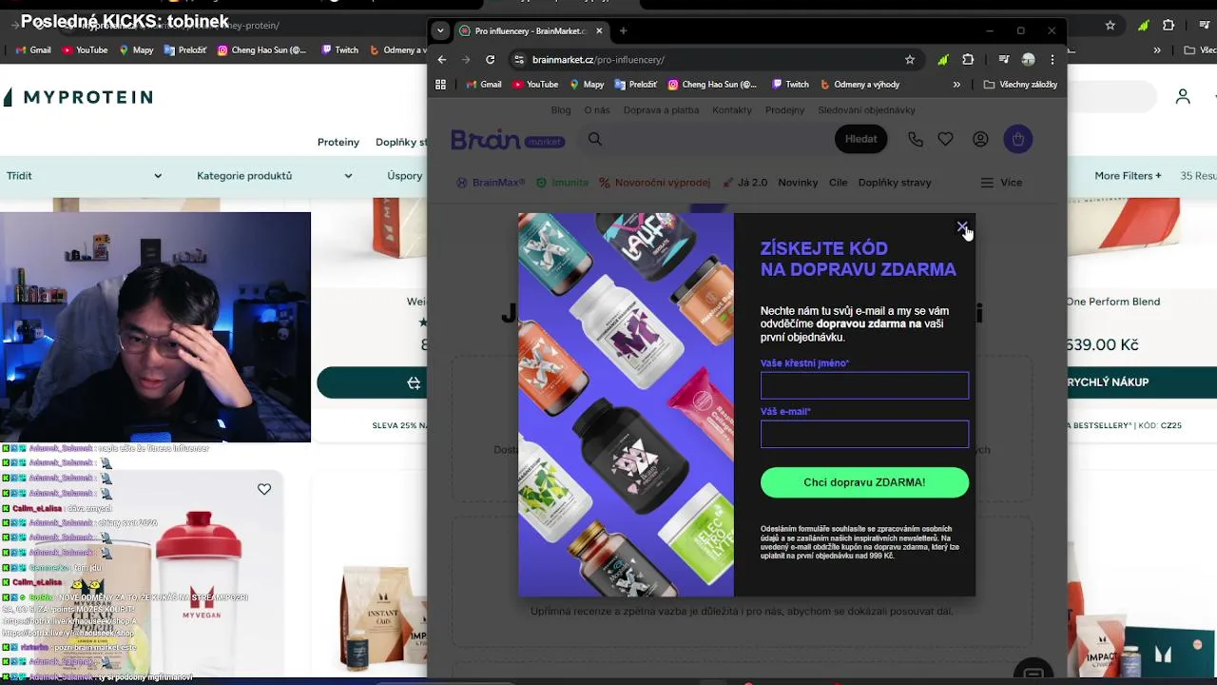Open 'More Filters +' in Myprotein window
This screenshot has height=685, width=1217.
pos(1128,176)
